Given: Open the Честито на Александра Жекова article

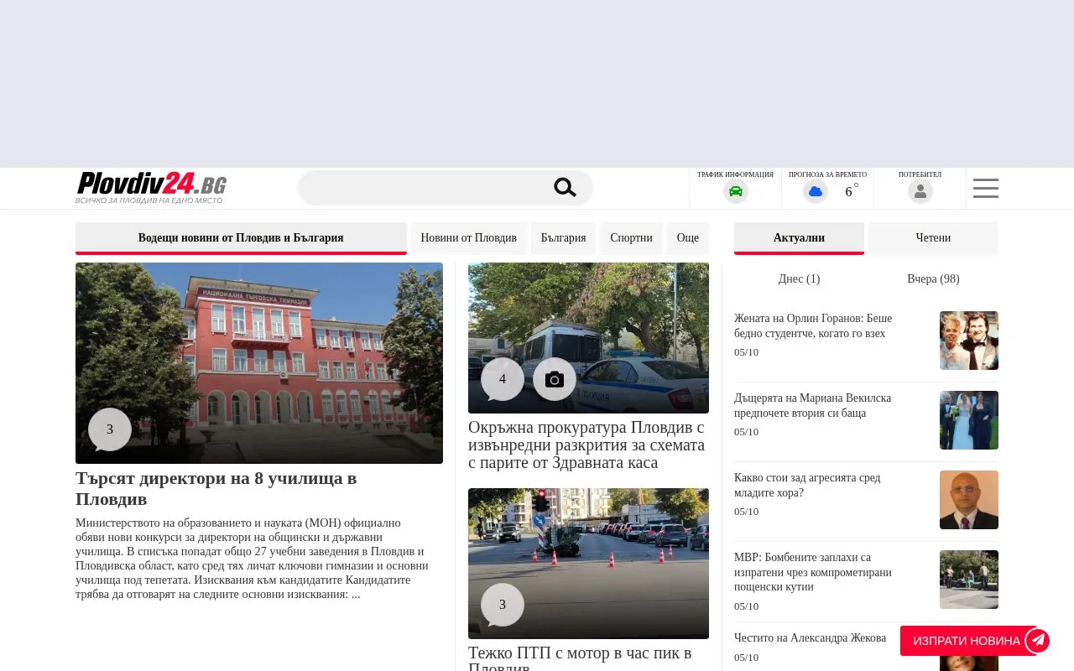Looking at the screenshot, I should pos(810,637).
